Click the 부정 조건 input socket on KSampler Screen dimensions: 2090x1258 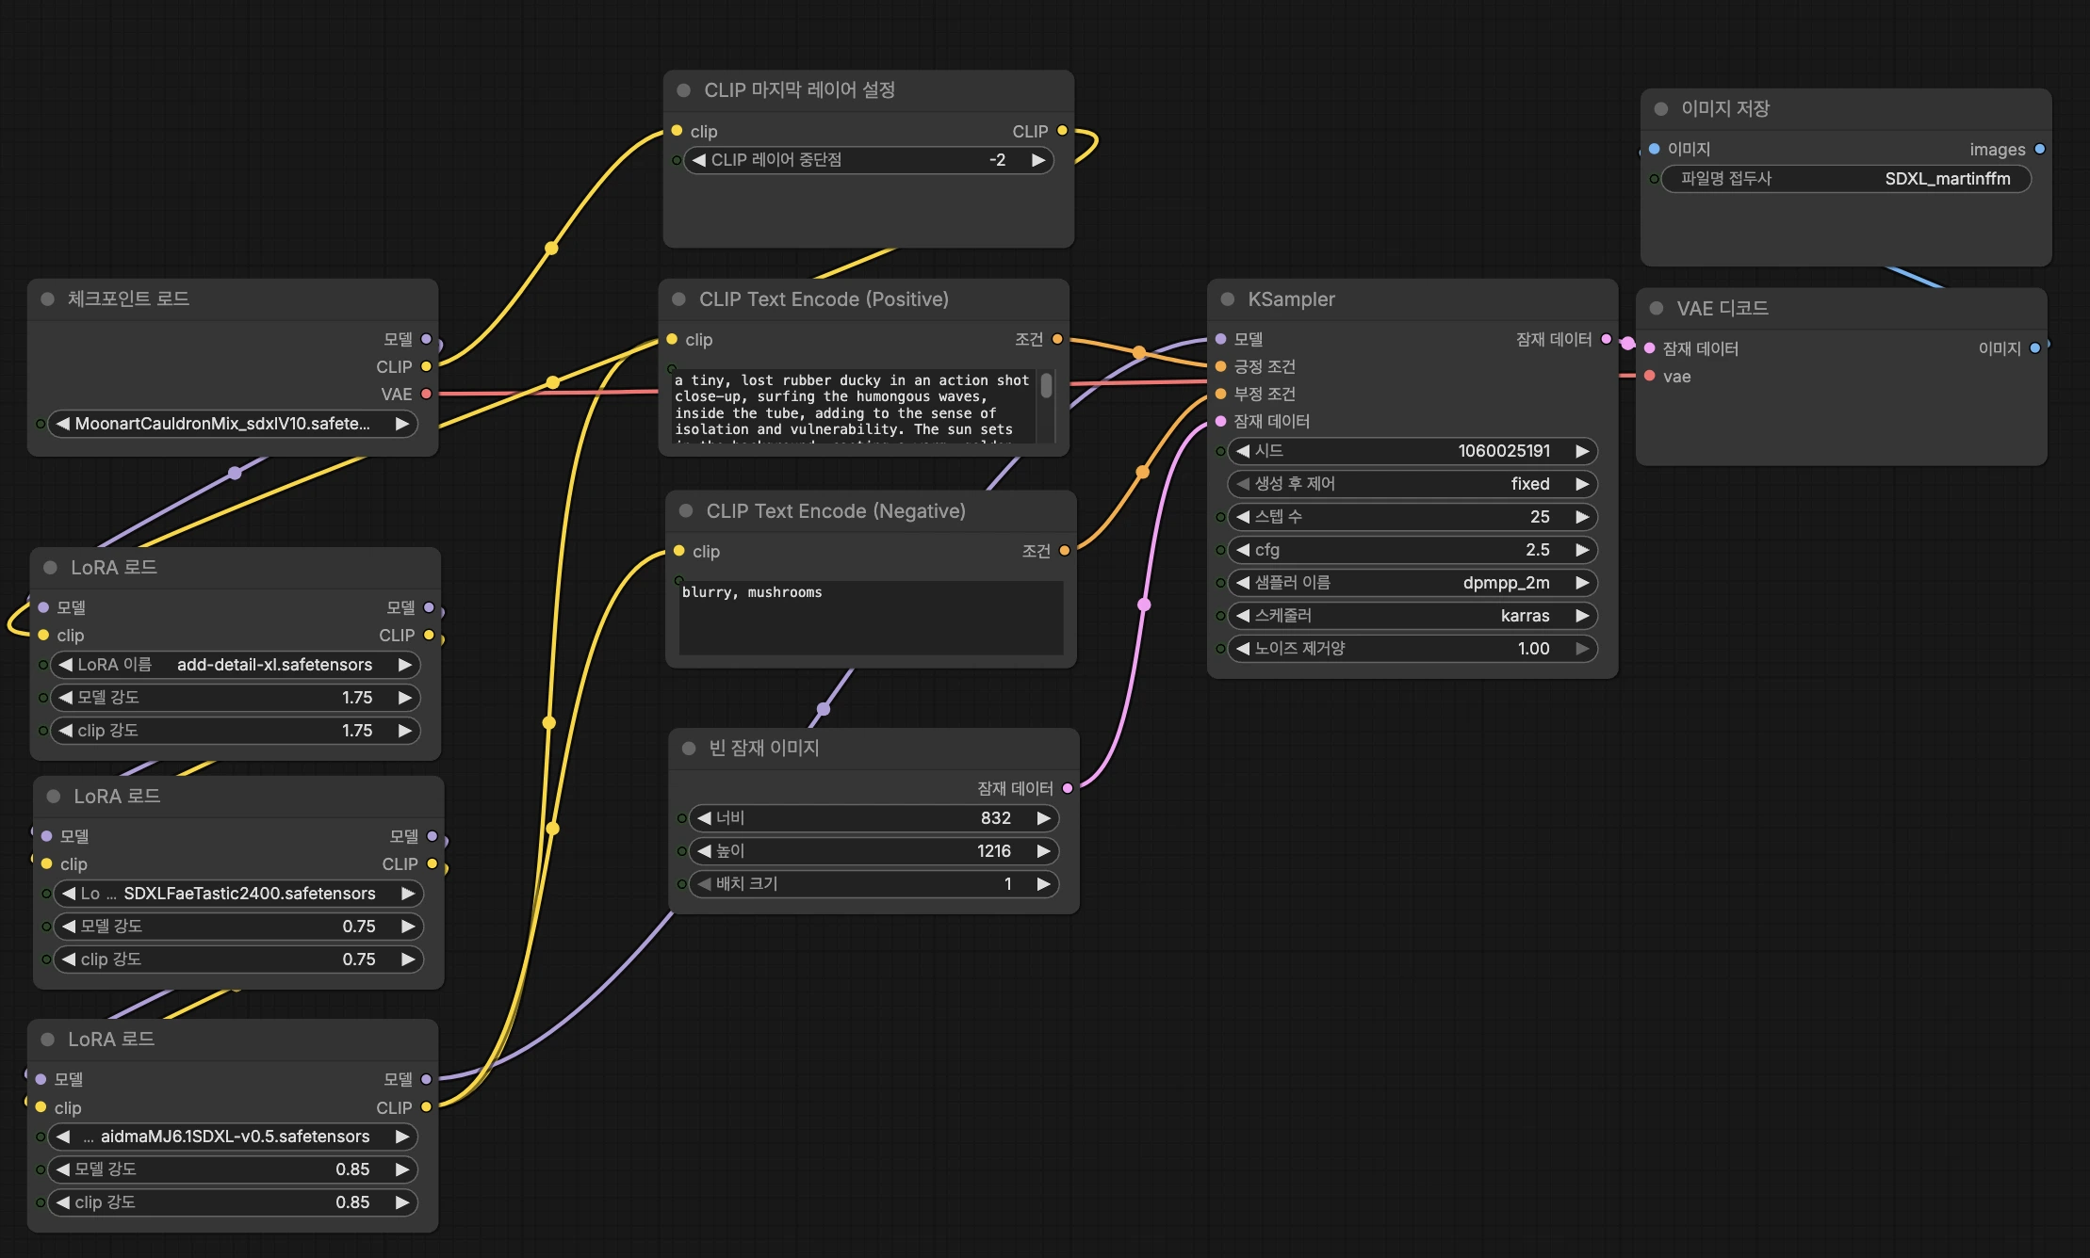click(1221, 394)
